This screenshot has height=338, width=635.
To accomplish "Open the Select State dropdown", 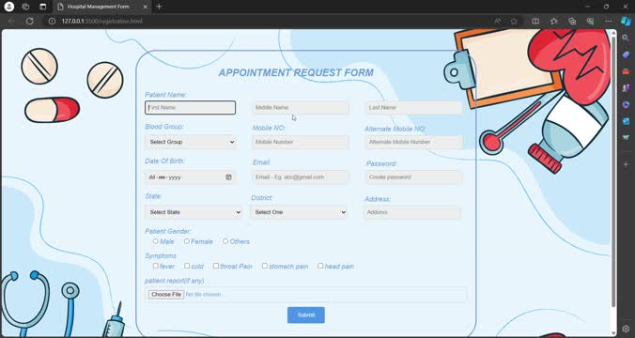I will [x=194, y=212].
